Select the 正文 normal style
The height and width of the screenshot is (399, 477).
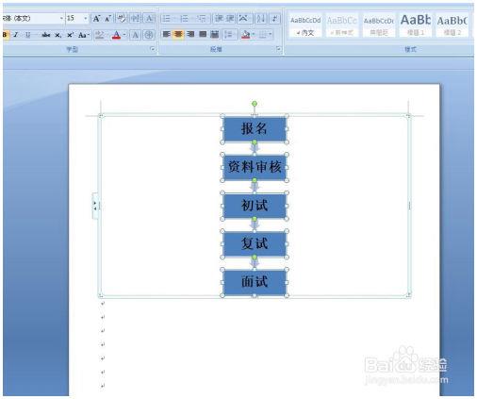click(305, 25)
